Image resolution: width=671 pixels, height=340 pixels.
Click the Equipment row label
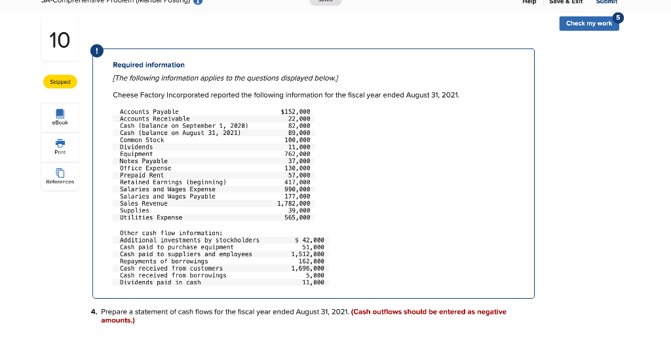pos(136,154)
